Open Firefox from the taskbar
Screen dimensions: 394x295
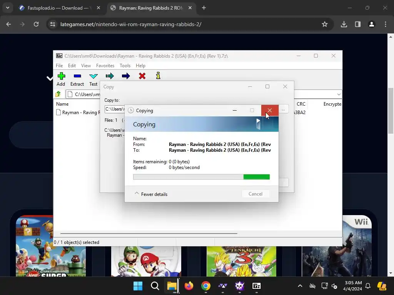coord(189,286)
